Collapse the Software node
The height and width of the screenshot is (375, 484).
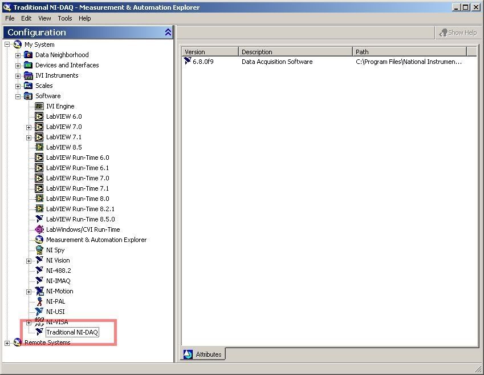point(18,96)
